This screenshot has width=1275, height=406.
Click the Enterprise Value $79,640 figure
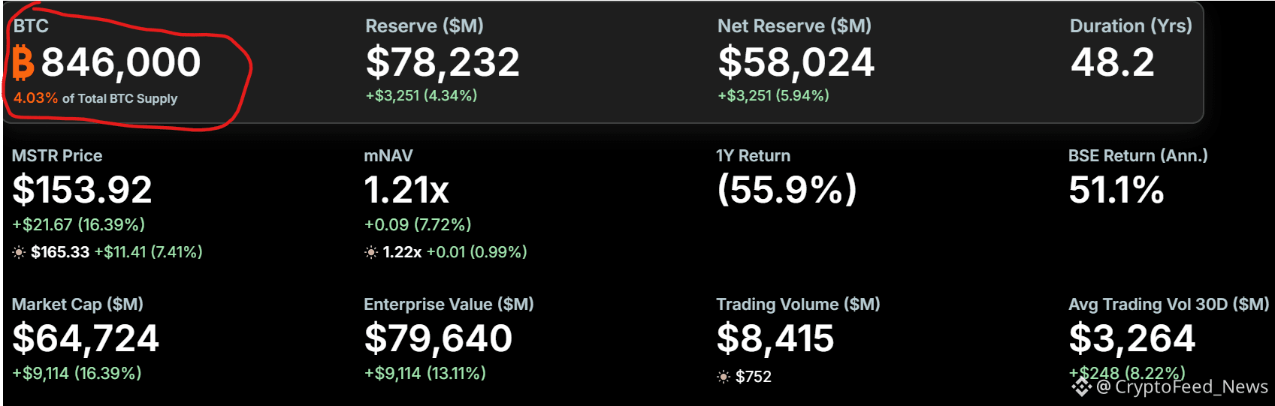pyautogui.click(x=438, y=338)
